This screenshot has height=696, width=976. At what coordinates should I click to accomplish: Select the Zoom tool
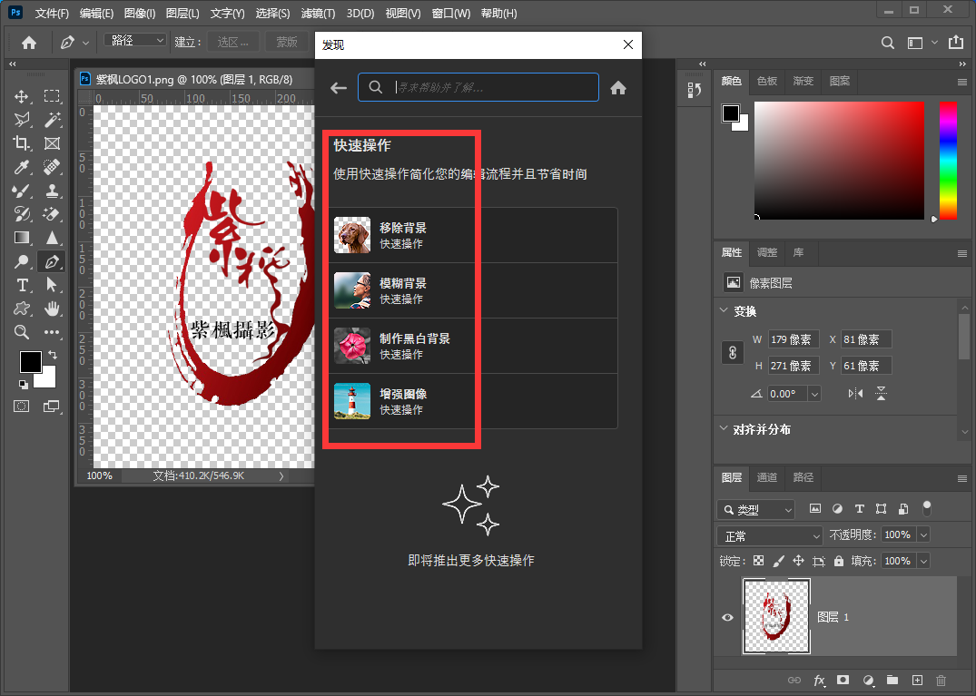point(22,332)
